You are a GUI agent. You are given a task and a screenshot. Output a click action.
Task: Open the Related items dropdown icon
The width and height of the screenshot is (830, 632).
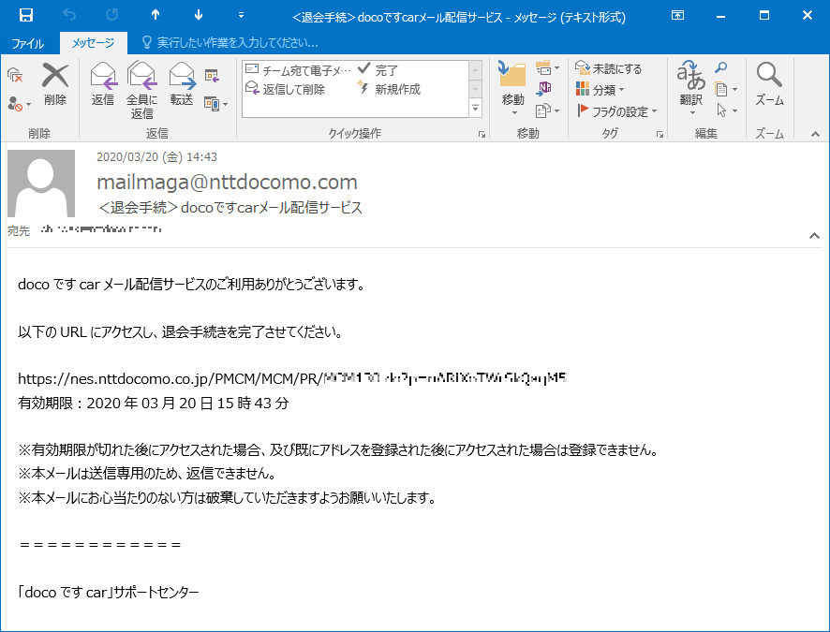(x=726, y=89)
